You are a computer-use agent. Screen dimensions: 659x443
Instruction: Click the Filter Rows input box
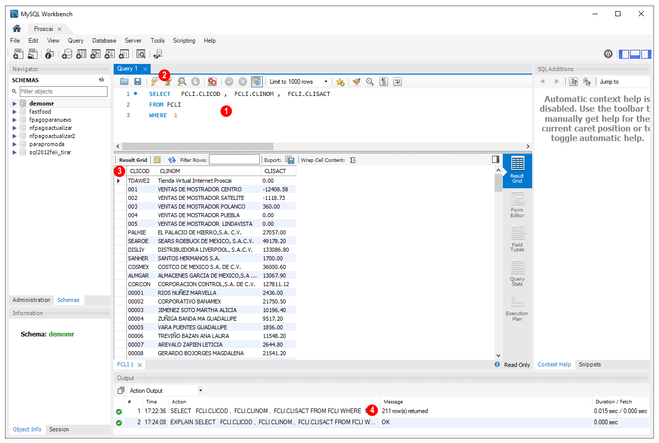tap(234, 160)
